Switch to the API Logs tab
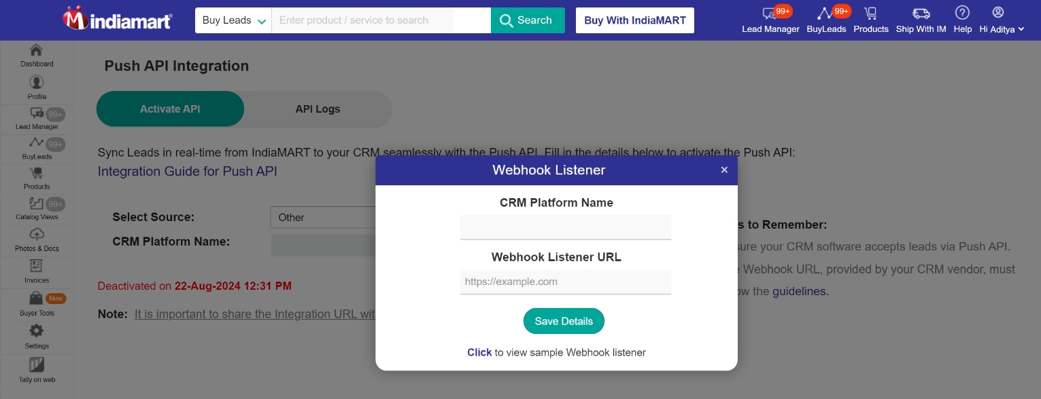The image size is (1041, 399). tap(318, 109)
